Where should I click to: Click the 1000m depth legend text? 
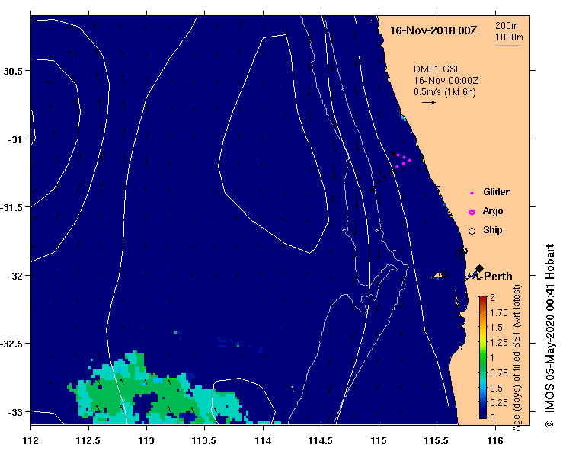pos(509,37)
